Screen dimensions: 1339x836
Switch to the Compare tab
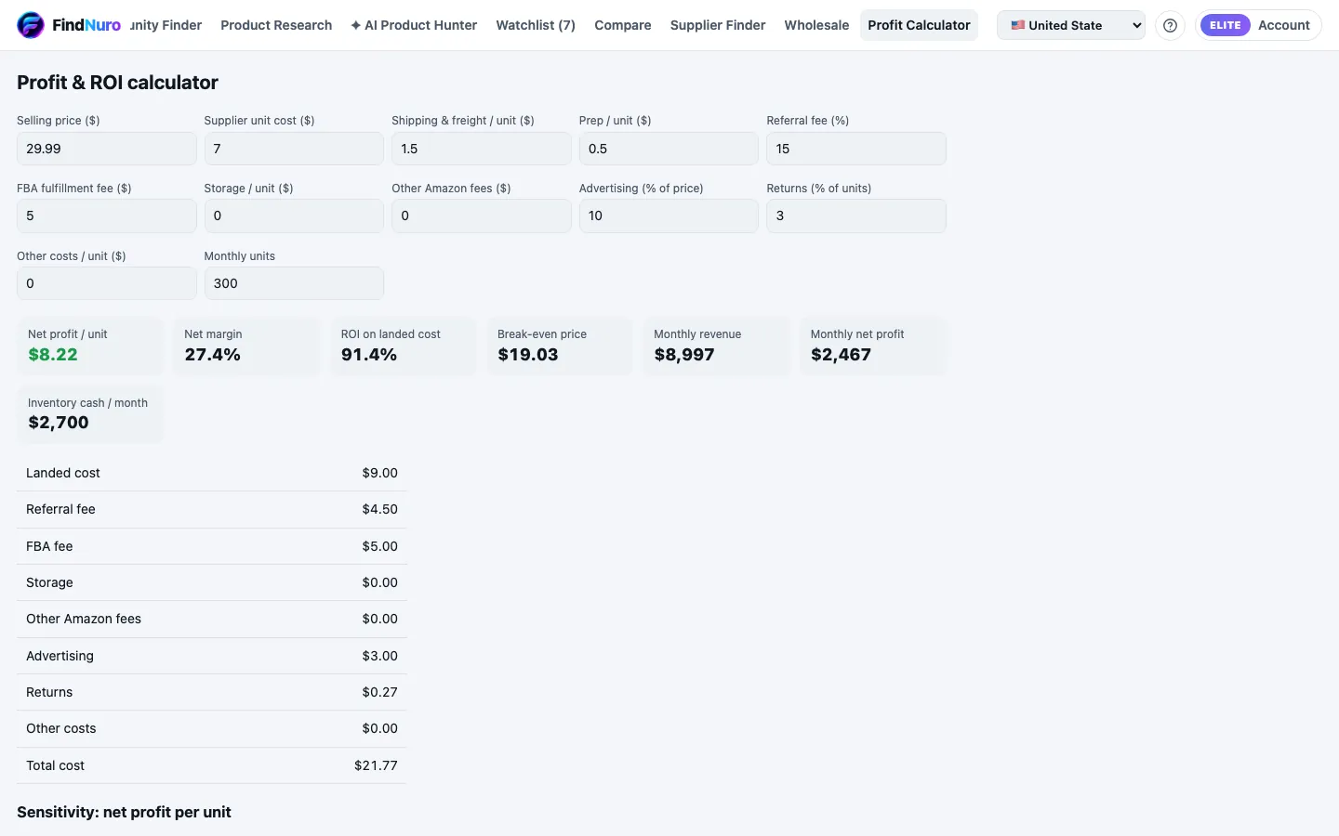623,25
